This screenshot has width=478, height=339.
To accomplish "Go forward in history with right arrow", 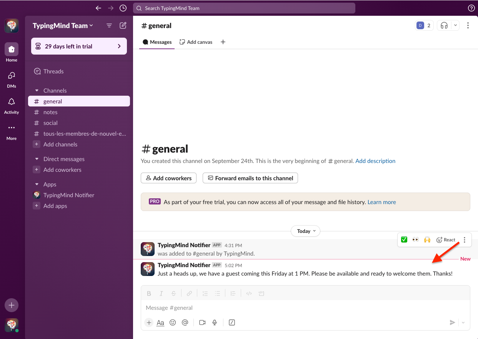I will 111,8.
